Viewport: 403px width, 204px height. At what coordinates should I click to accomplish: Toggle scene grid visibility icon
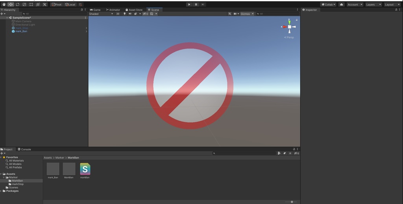click(x=152, y=14)
